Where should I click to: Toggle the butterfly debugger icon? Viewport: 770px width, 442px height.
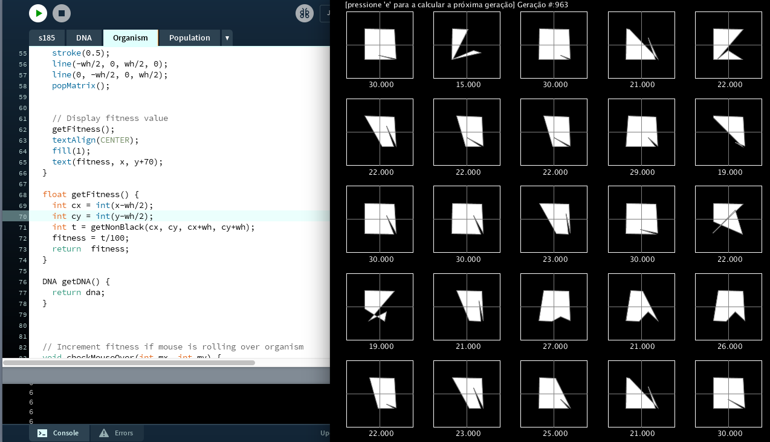305,13
